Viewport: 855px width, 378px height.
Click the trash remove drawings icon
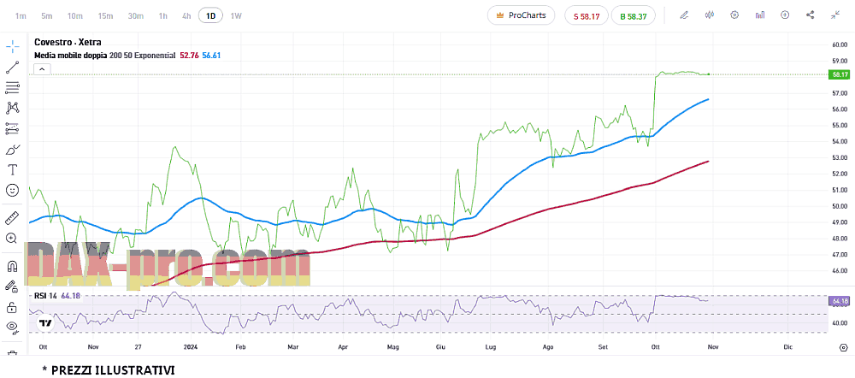tap(12, 352)
